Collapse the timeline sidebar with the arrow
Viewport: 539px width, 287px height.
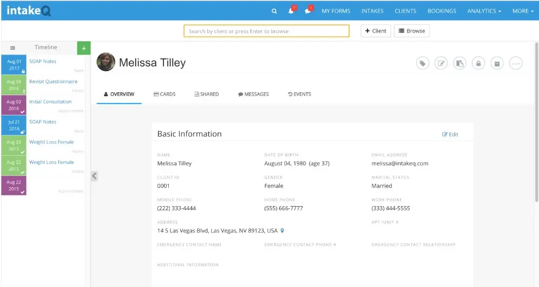[94, 176]
